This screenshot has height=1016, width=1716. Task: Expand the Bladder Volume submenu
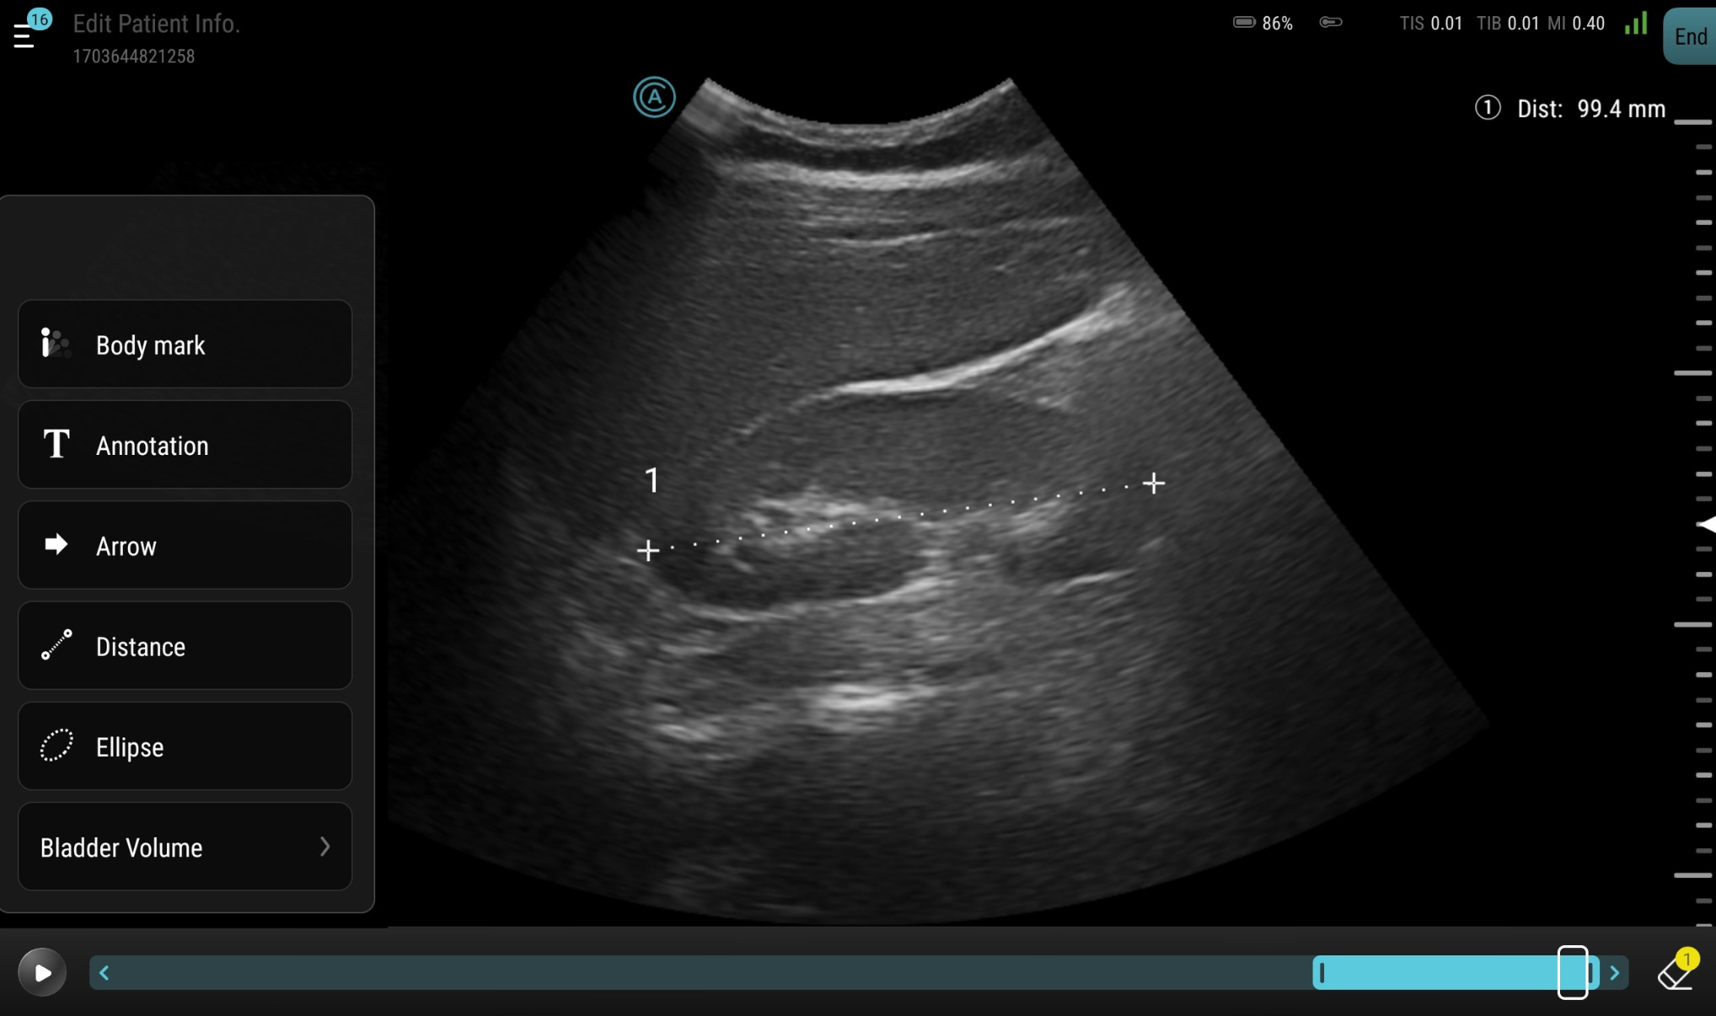pos(185,847)
